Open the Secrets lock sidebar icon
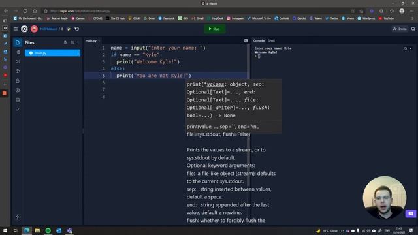418x235 pixels. 18,81
